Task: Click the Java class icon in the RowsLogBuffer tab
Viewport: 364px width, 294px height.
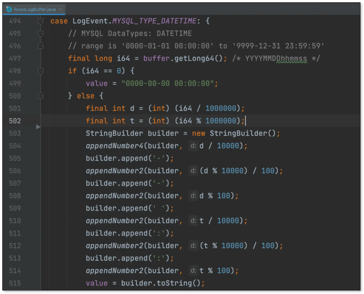Action: [x=9, y=9]
